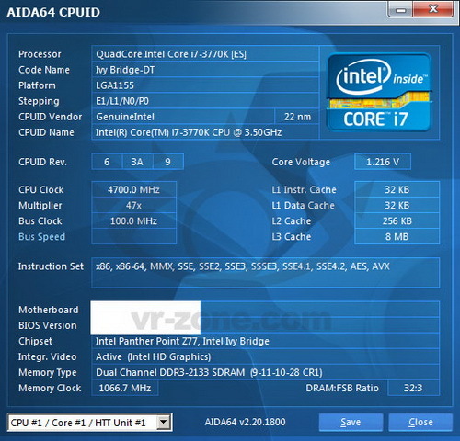
Task: Click the Memory Clock 1066.7 MHz field
Action: [125, 388]
